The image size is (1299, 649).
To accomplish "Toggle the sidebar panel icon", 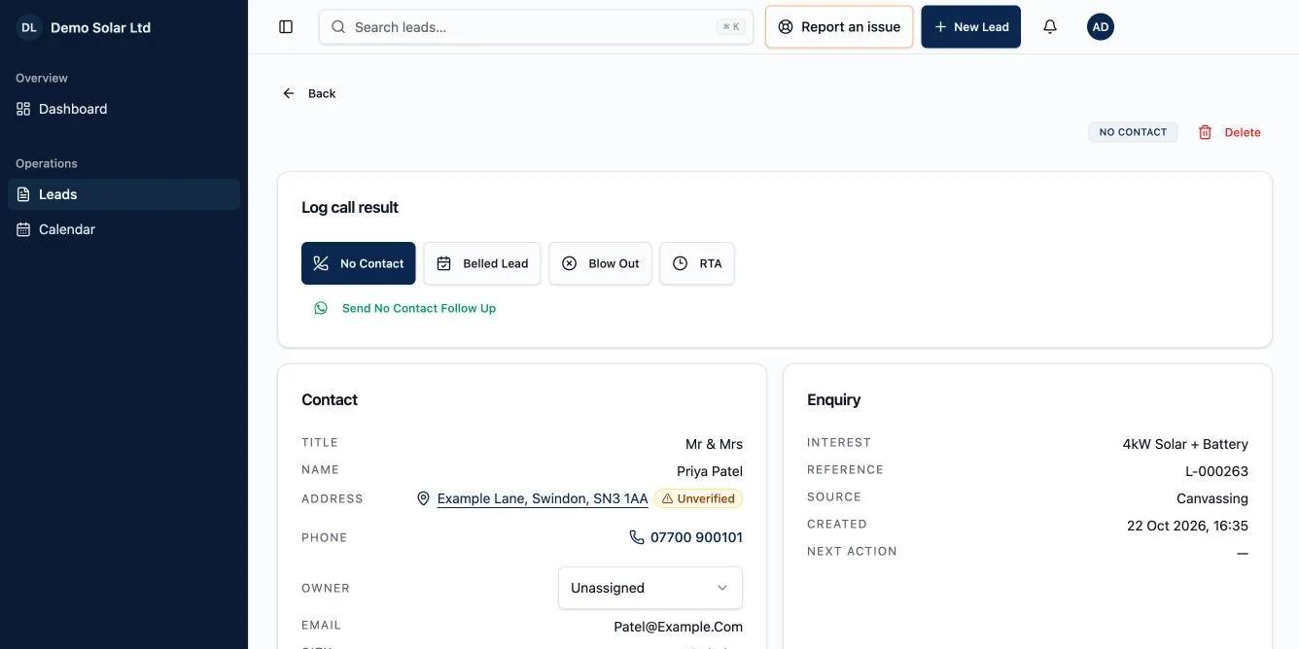I will [x=286, y=27].
